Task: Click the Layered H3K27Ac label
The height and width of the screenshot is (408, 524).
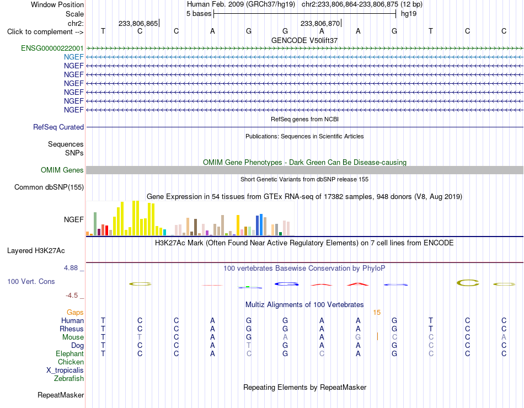Action: pyautogui.click(x=36, y=251)
